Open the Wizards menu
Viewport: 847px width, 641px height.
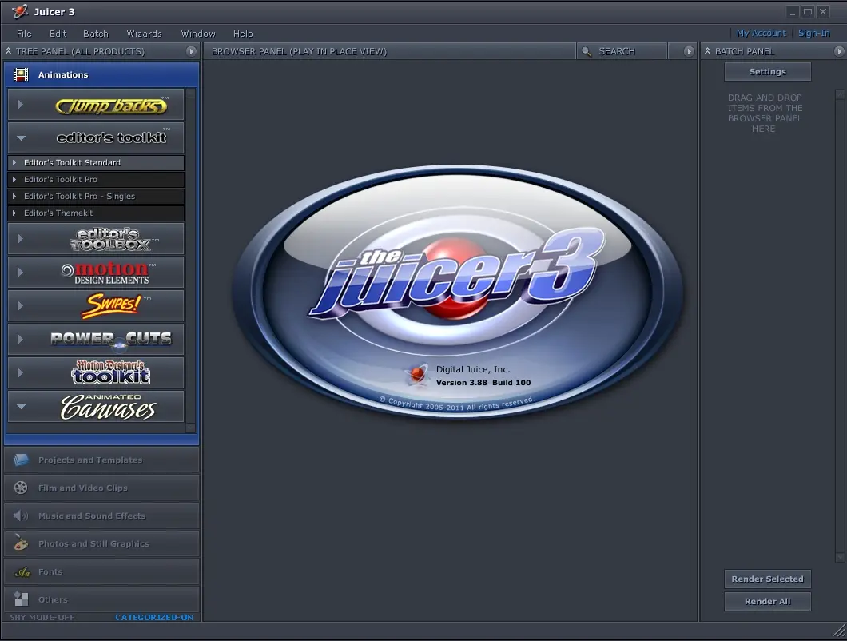click(144, 34)
